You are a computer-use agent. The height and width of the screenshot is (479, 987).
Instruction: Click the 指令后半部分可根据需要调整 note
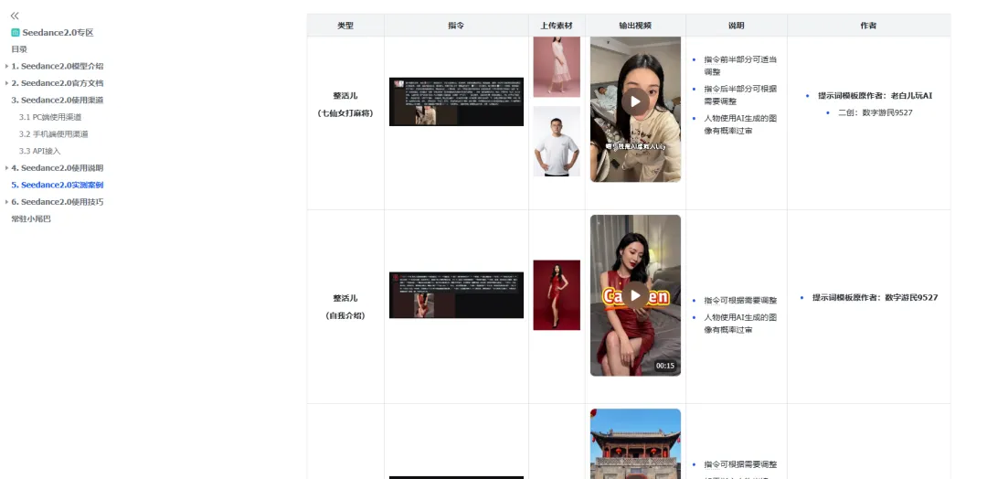tap(740, 95)
